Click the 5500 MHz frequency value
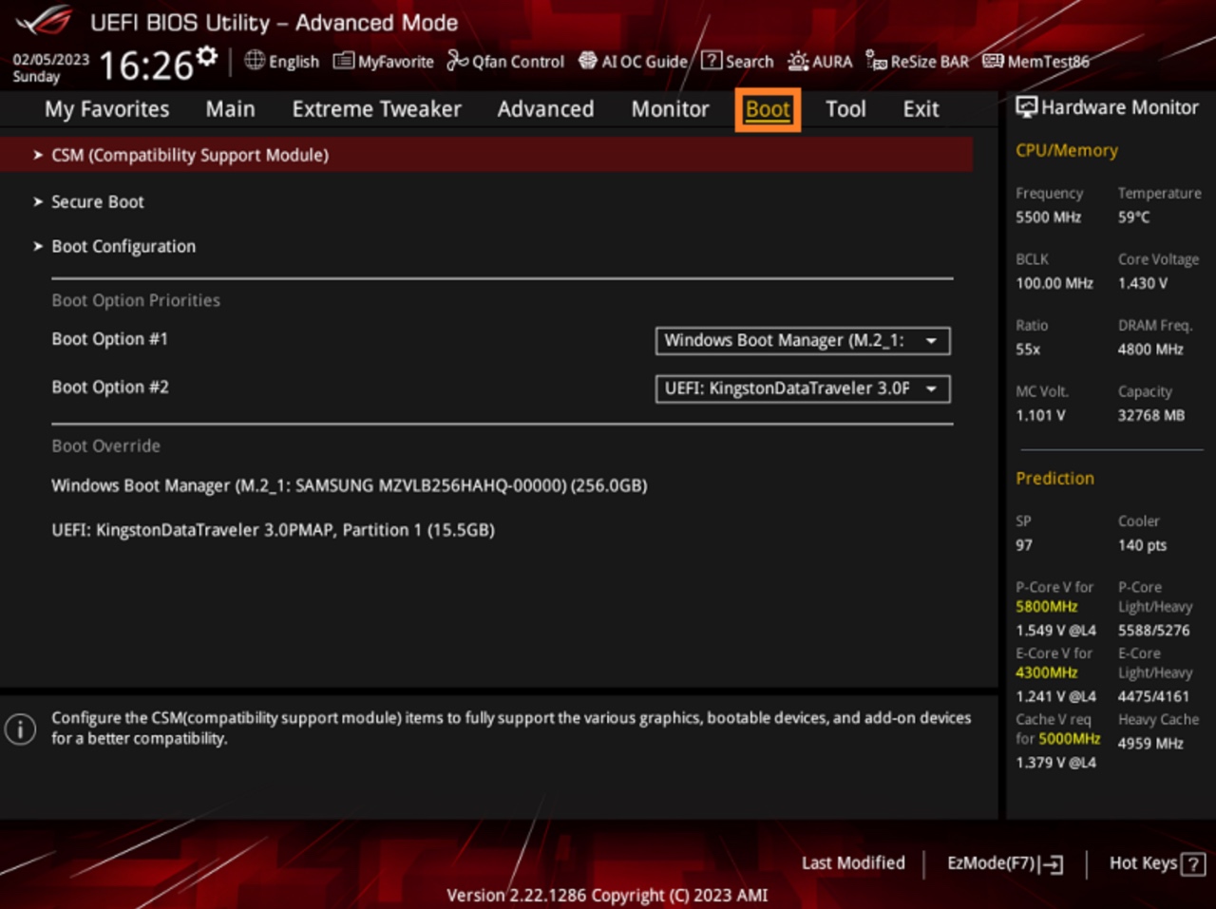1216x909 pixels. click(1048, 217)
